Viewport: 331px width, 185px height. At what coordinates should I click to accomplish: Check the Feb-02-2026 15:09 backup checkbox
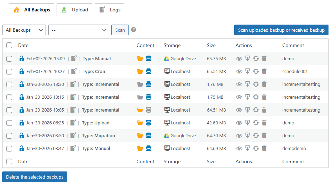[9, 58]
